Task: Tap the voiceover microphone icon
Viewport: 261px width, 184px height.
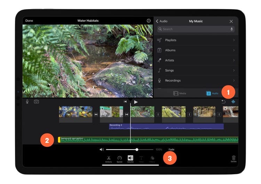Action: [x=27, y=102]
